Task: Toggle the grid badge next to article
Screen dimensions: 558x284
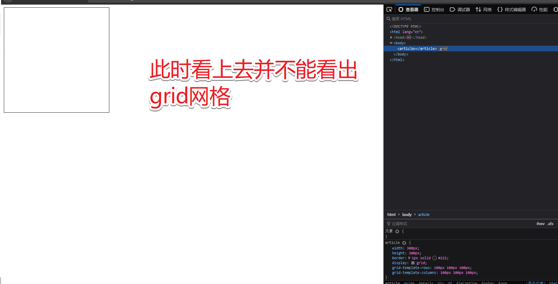Action: (443, 48)
